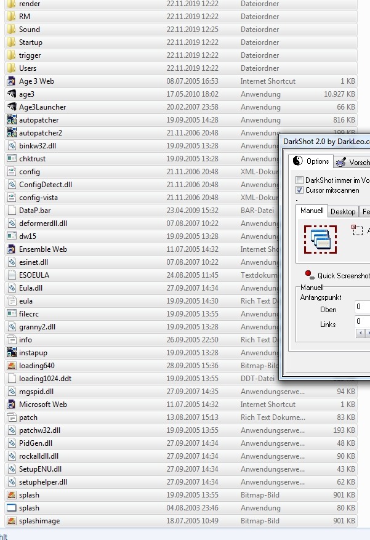Select the DataP.bar file icon
The image size is (370, 540).
[11, 211]
